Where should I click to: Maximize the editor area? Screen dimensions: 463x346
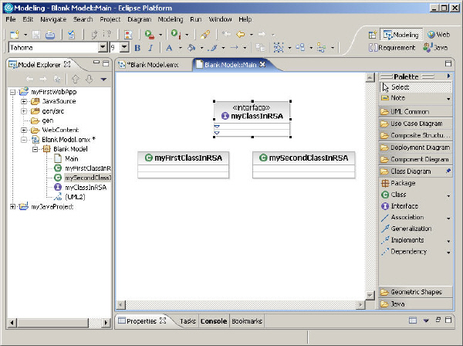click(x=448, y=63)
